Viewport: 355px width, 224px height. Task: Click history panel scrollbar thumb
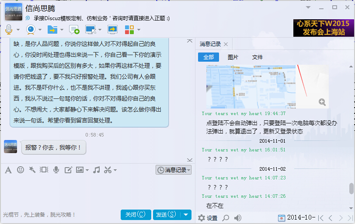point(351,189)
